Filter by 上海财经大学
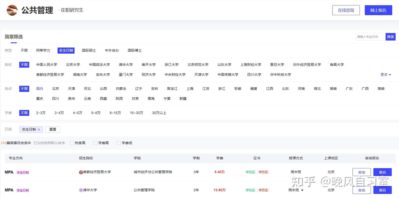Viewport: 399px width, 198px height. point(251,65)
